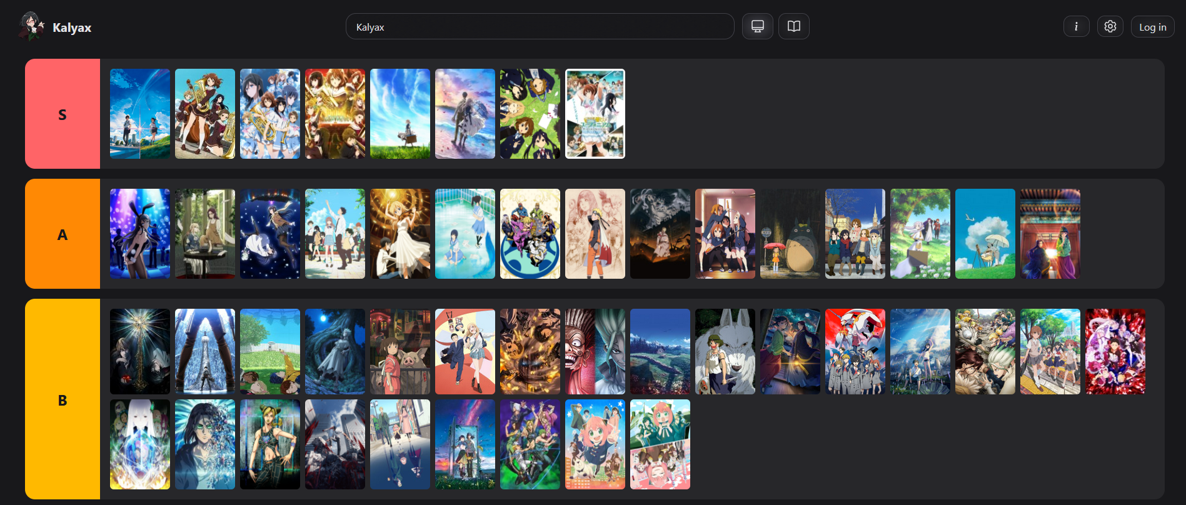The image size is (1186, 505).
Task: Open the Naruto poster in A tier
Action: (595, 234)
